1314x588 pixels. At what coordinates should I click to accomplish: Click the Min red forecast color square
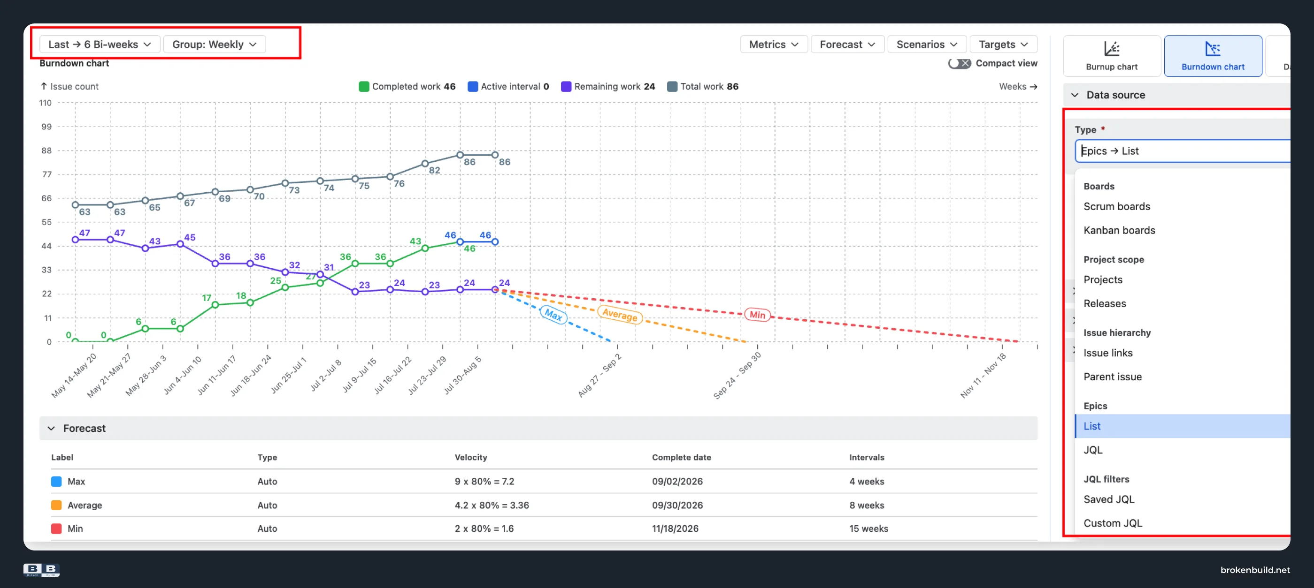pos(57,529)
